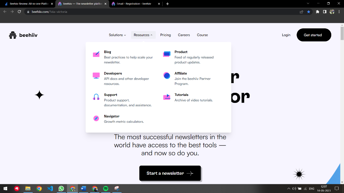The height and width of the screenshot is (193, 344).
Task: Click the bookmark star icon
Action: 309,12
